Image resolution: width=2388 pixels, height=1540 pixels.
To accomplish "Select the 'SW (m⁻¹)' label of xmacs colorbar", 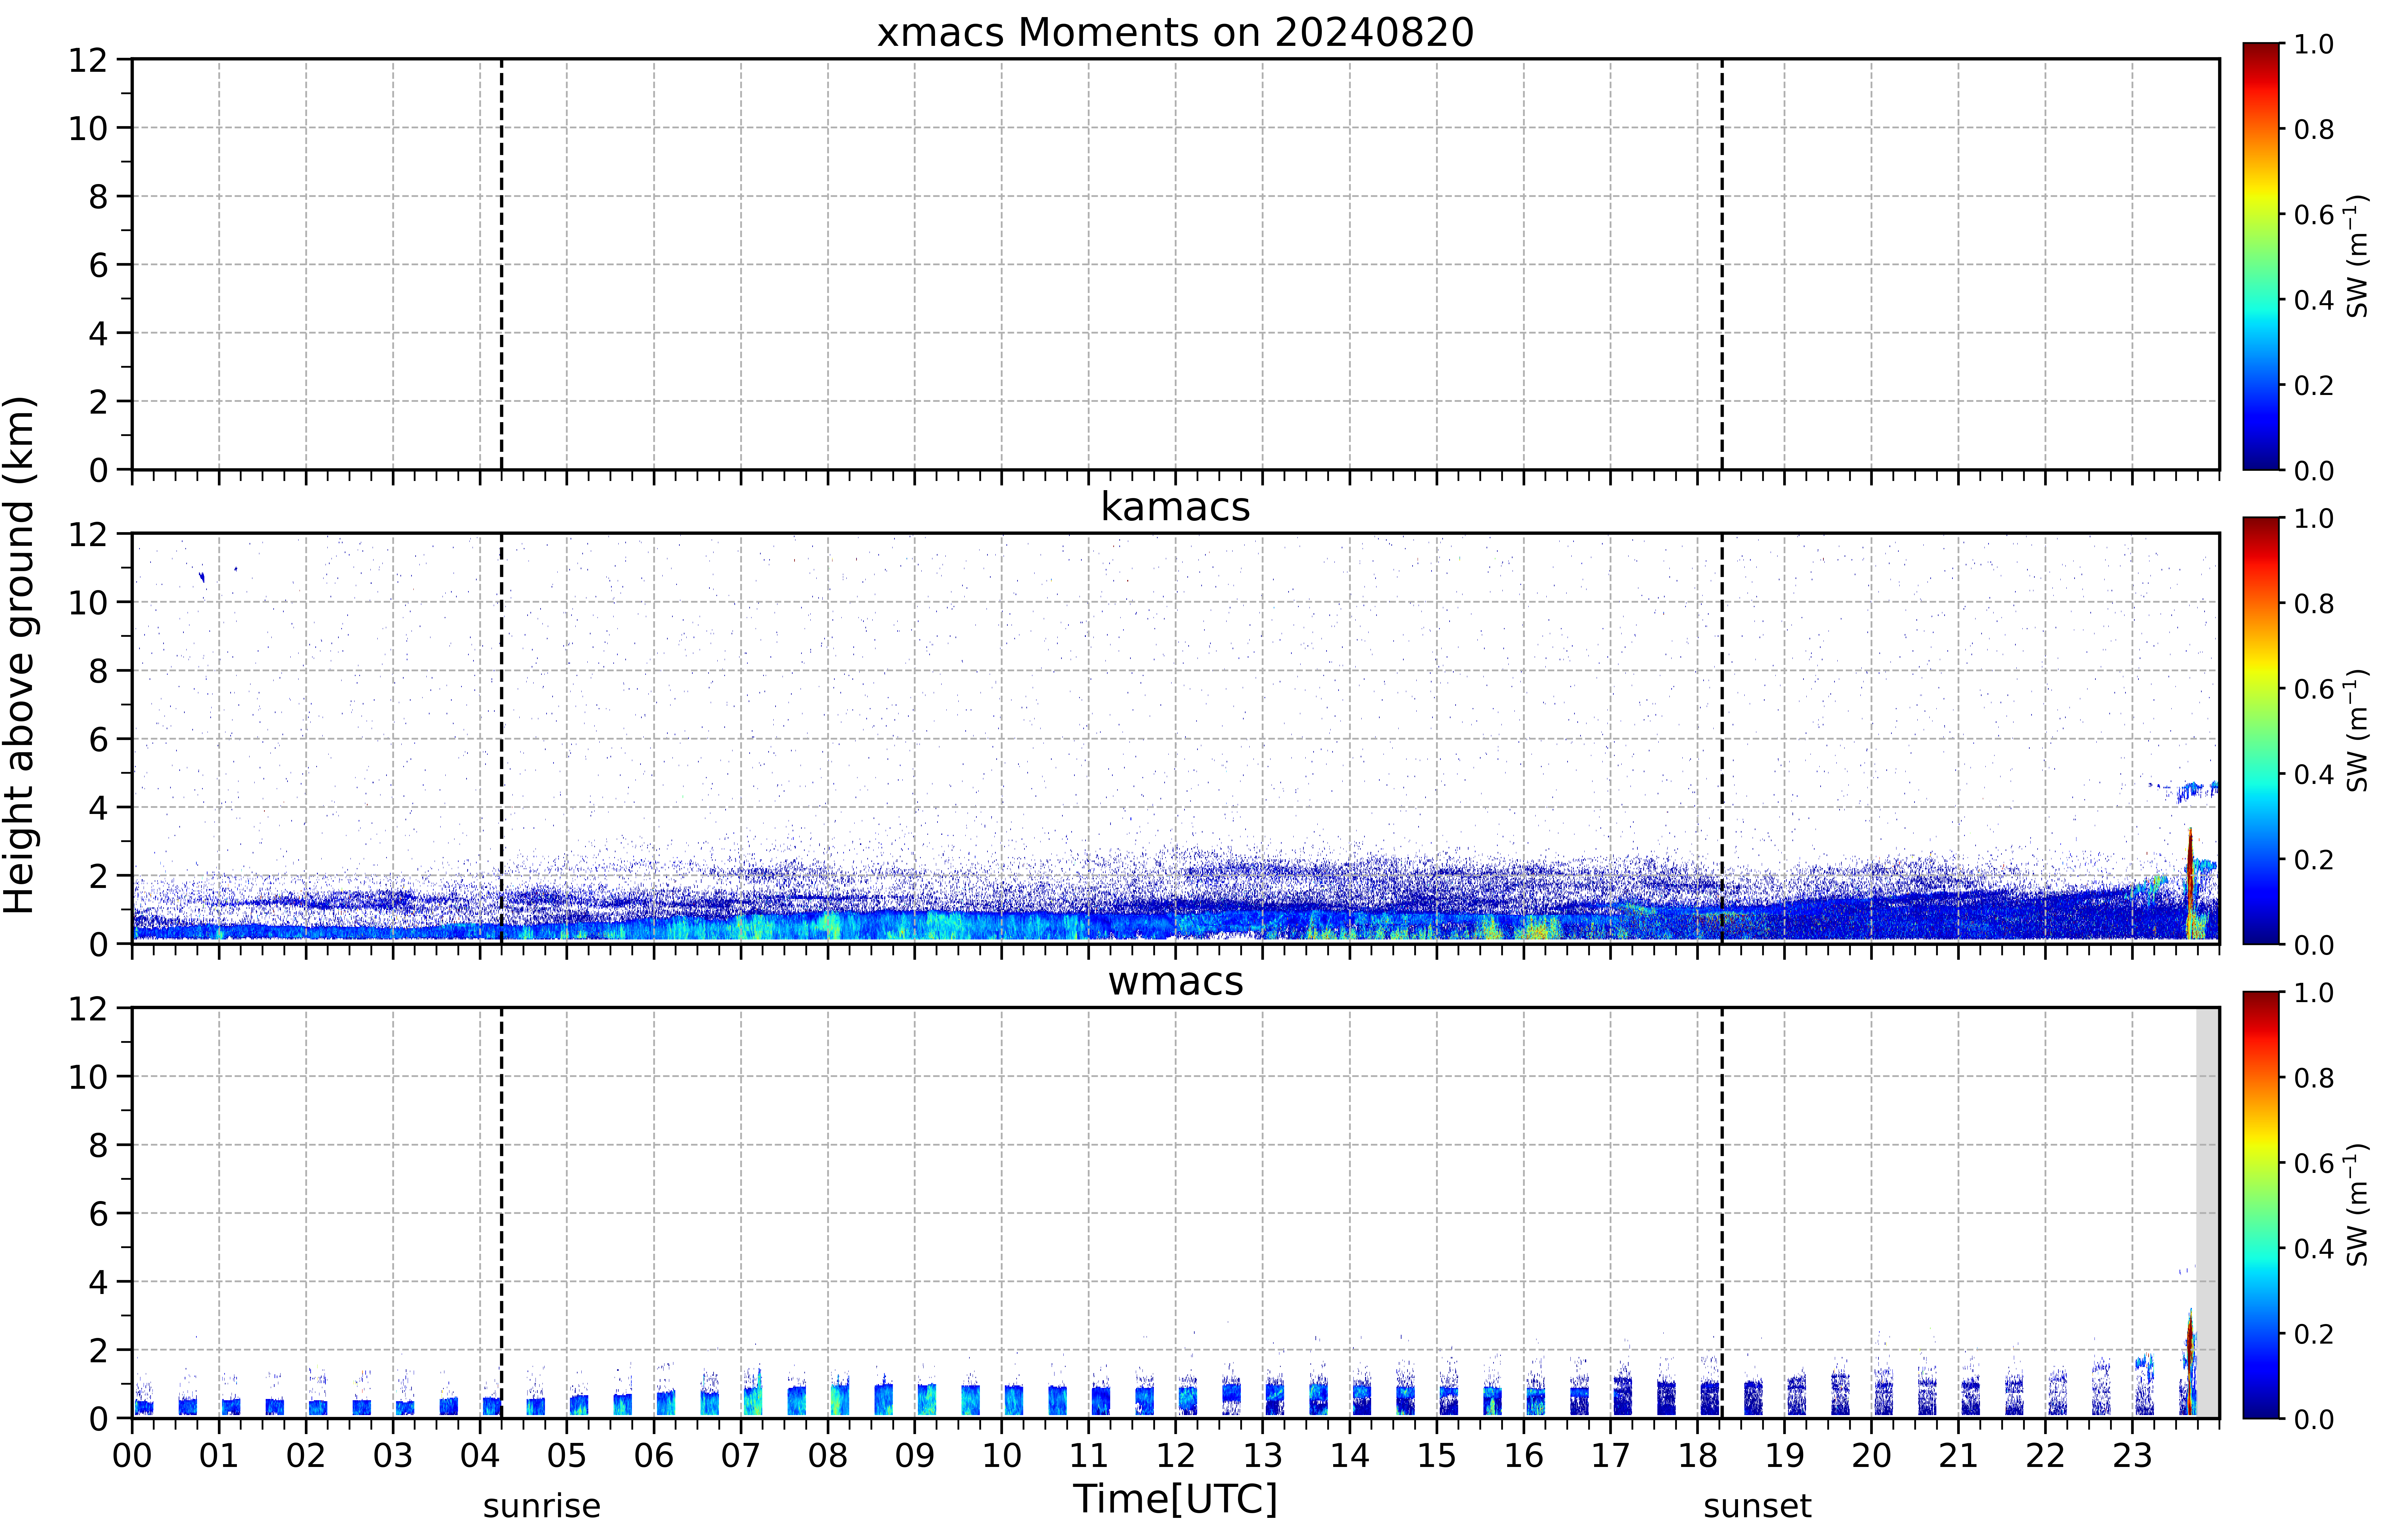I will point(2357,256).
